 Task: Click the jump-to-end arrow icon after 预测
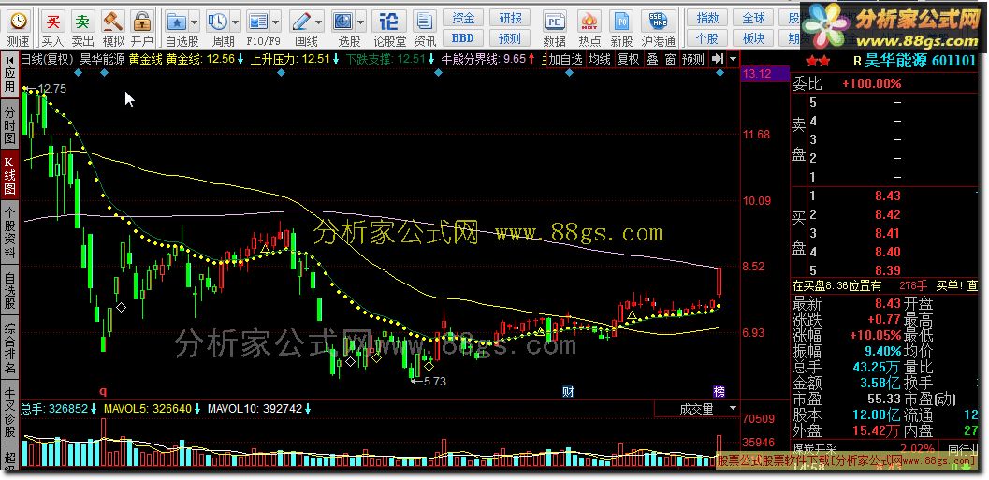point(717,59)
